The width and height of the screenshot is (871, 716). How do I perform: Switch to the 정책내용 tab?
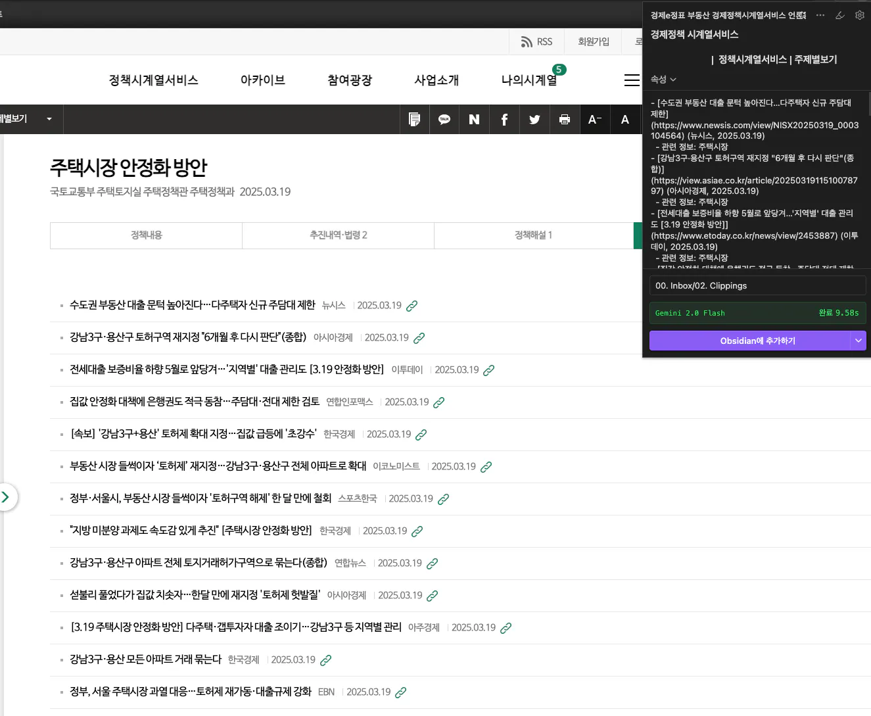147,235
